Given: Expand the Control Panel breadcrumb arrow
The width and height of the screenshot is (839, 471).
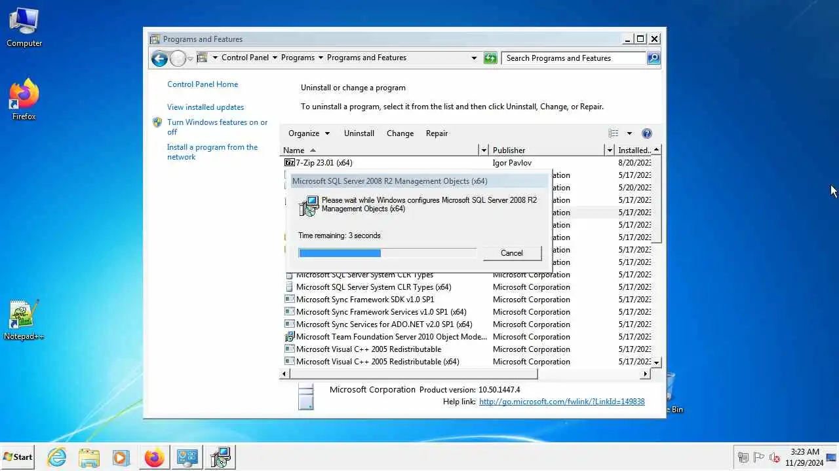Looking at the screenshot, I should (275, 58).
